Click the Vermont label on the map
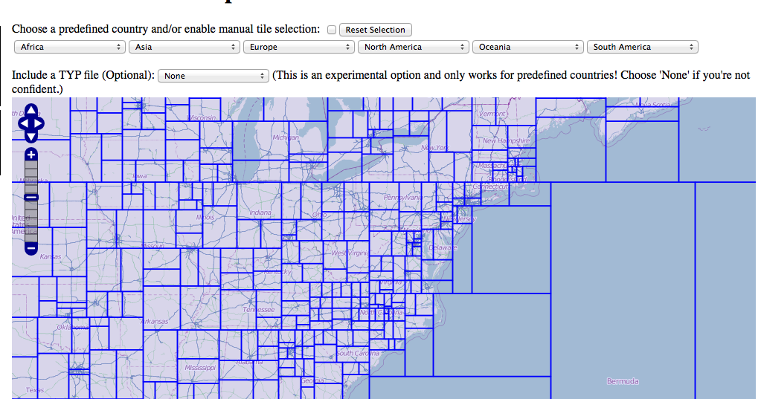 [x=492, y=114]
